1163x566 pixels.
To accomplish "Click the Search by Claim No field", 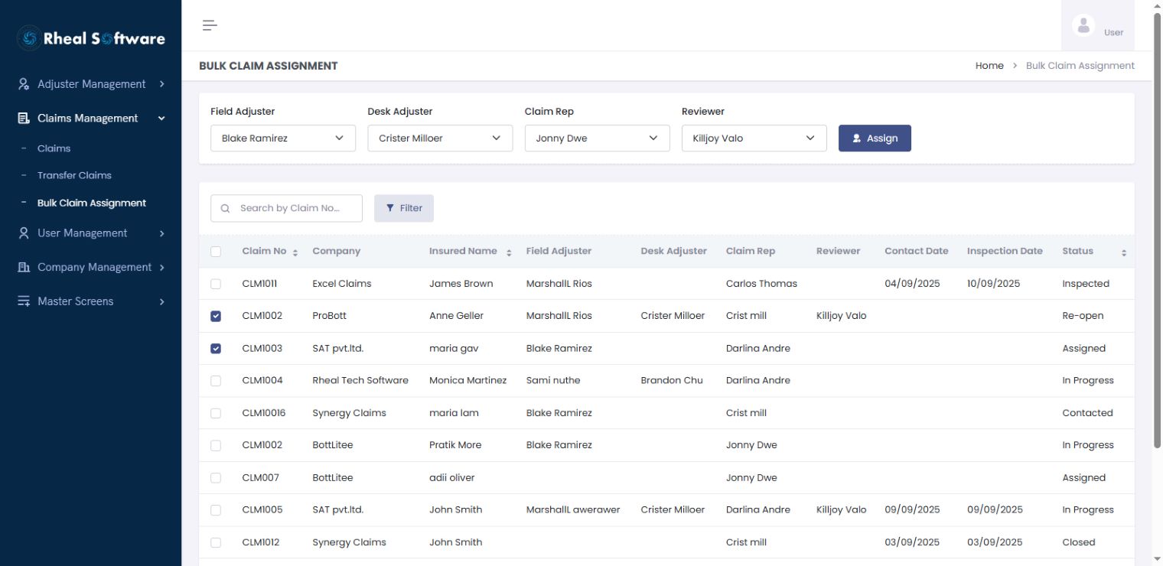I will tap(286, 208).
